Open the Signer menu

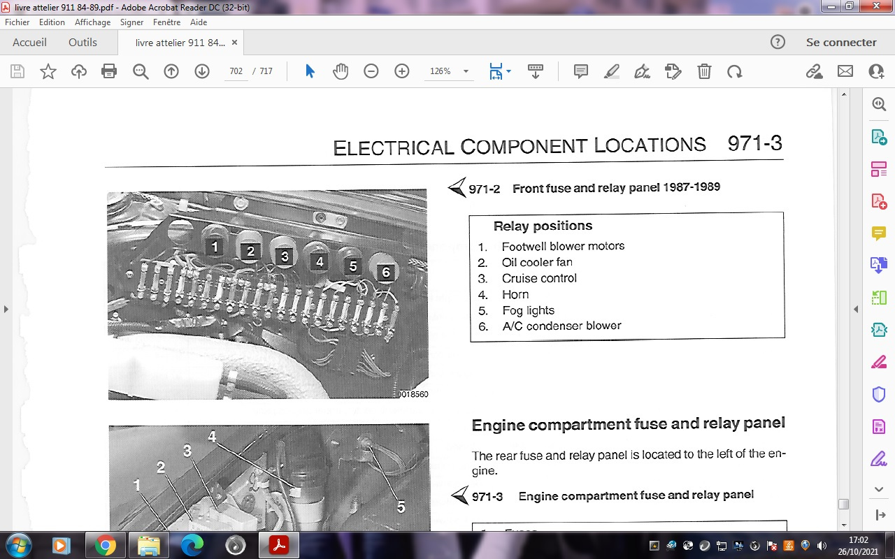click(131, 22)
